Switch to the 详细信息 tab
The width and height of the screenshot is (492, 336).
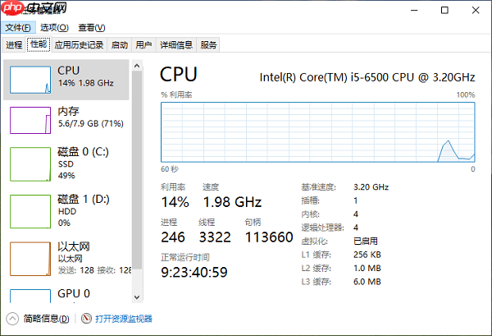click(x=176, y=45)
